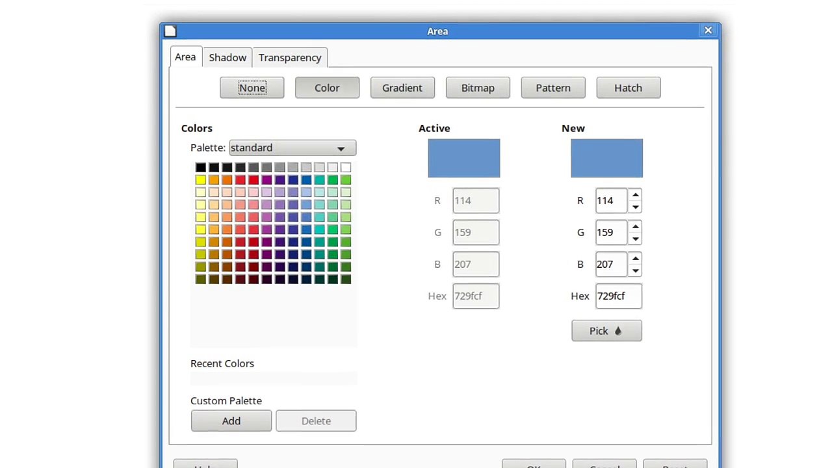Viewport: 832px width, 468px height.
Task: Open the Shadow tab
Action: [227, 58]
